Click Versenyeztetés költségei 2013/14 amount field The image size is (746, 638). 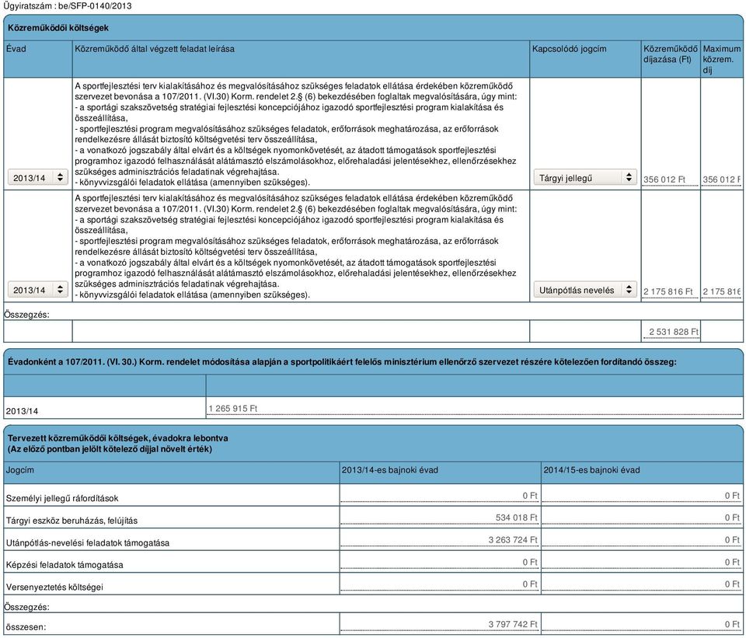440,584
